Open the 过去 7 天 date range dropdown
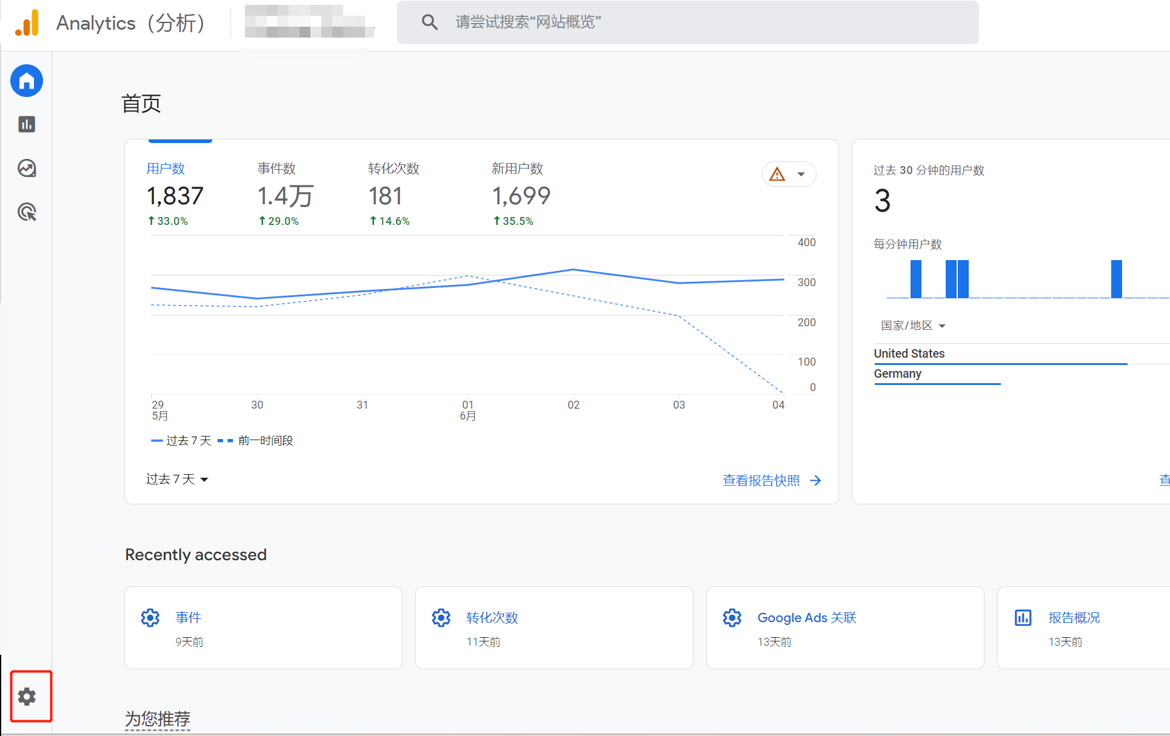1170x736 pixels. pyautogui.click(x=177, y=479)
